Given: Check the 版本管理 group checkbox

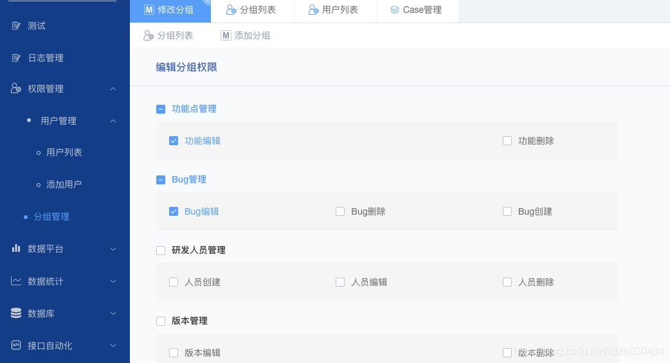Looking at the screenshot, I should click(x=161, y=321).
